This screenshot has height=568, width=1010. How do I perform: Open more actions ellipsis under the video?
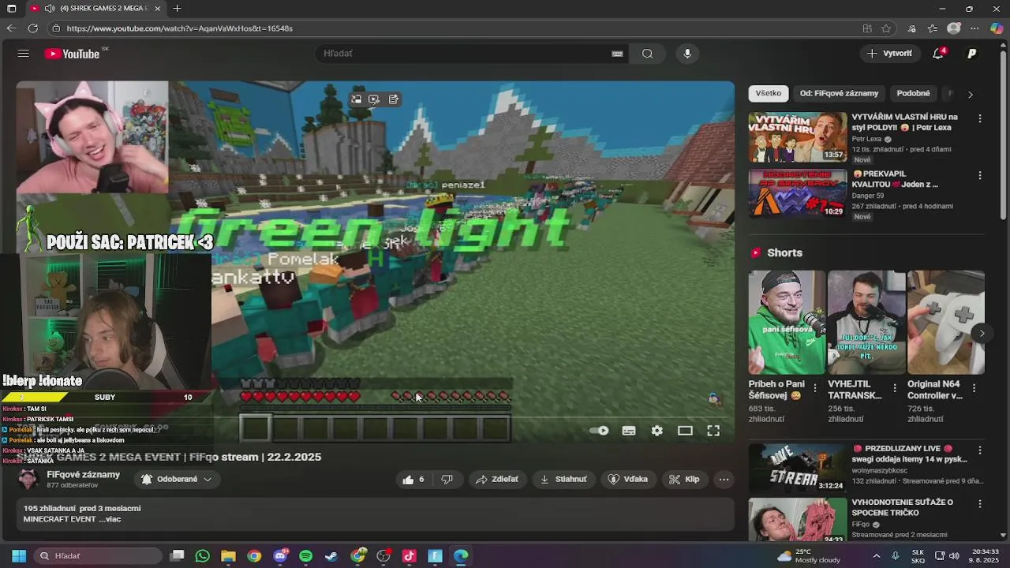coord(724,479)
